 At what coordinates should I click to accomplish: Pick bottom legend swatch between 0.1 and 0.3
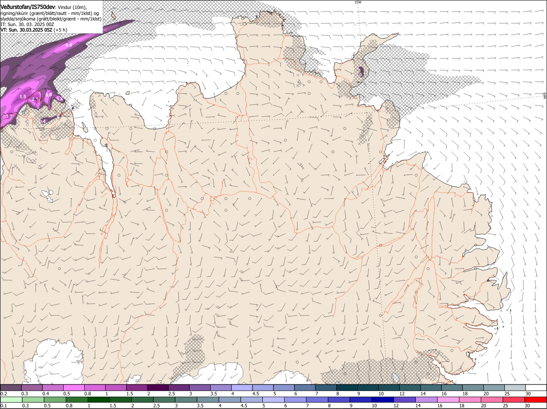click(12, 400)
